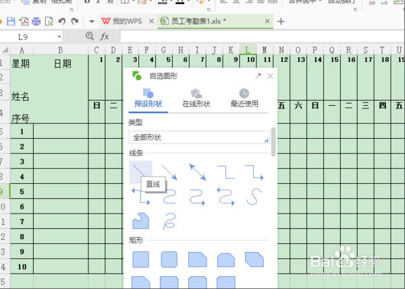This screenshot has height=289, width=405.
Task: Click the export to PDF icon
Action: coord(24,21)
